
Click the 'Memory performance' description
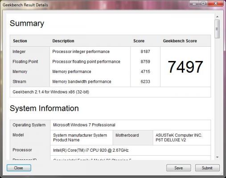72,72
